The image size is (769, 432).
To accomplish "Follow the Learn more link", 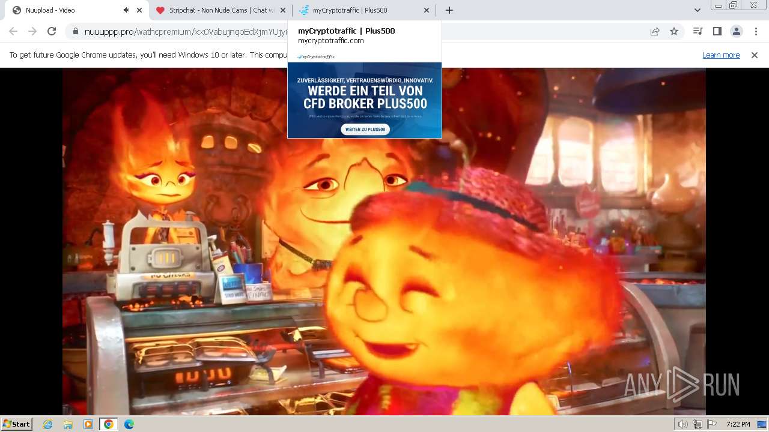I will click(721, 55).
